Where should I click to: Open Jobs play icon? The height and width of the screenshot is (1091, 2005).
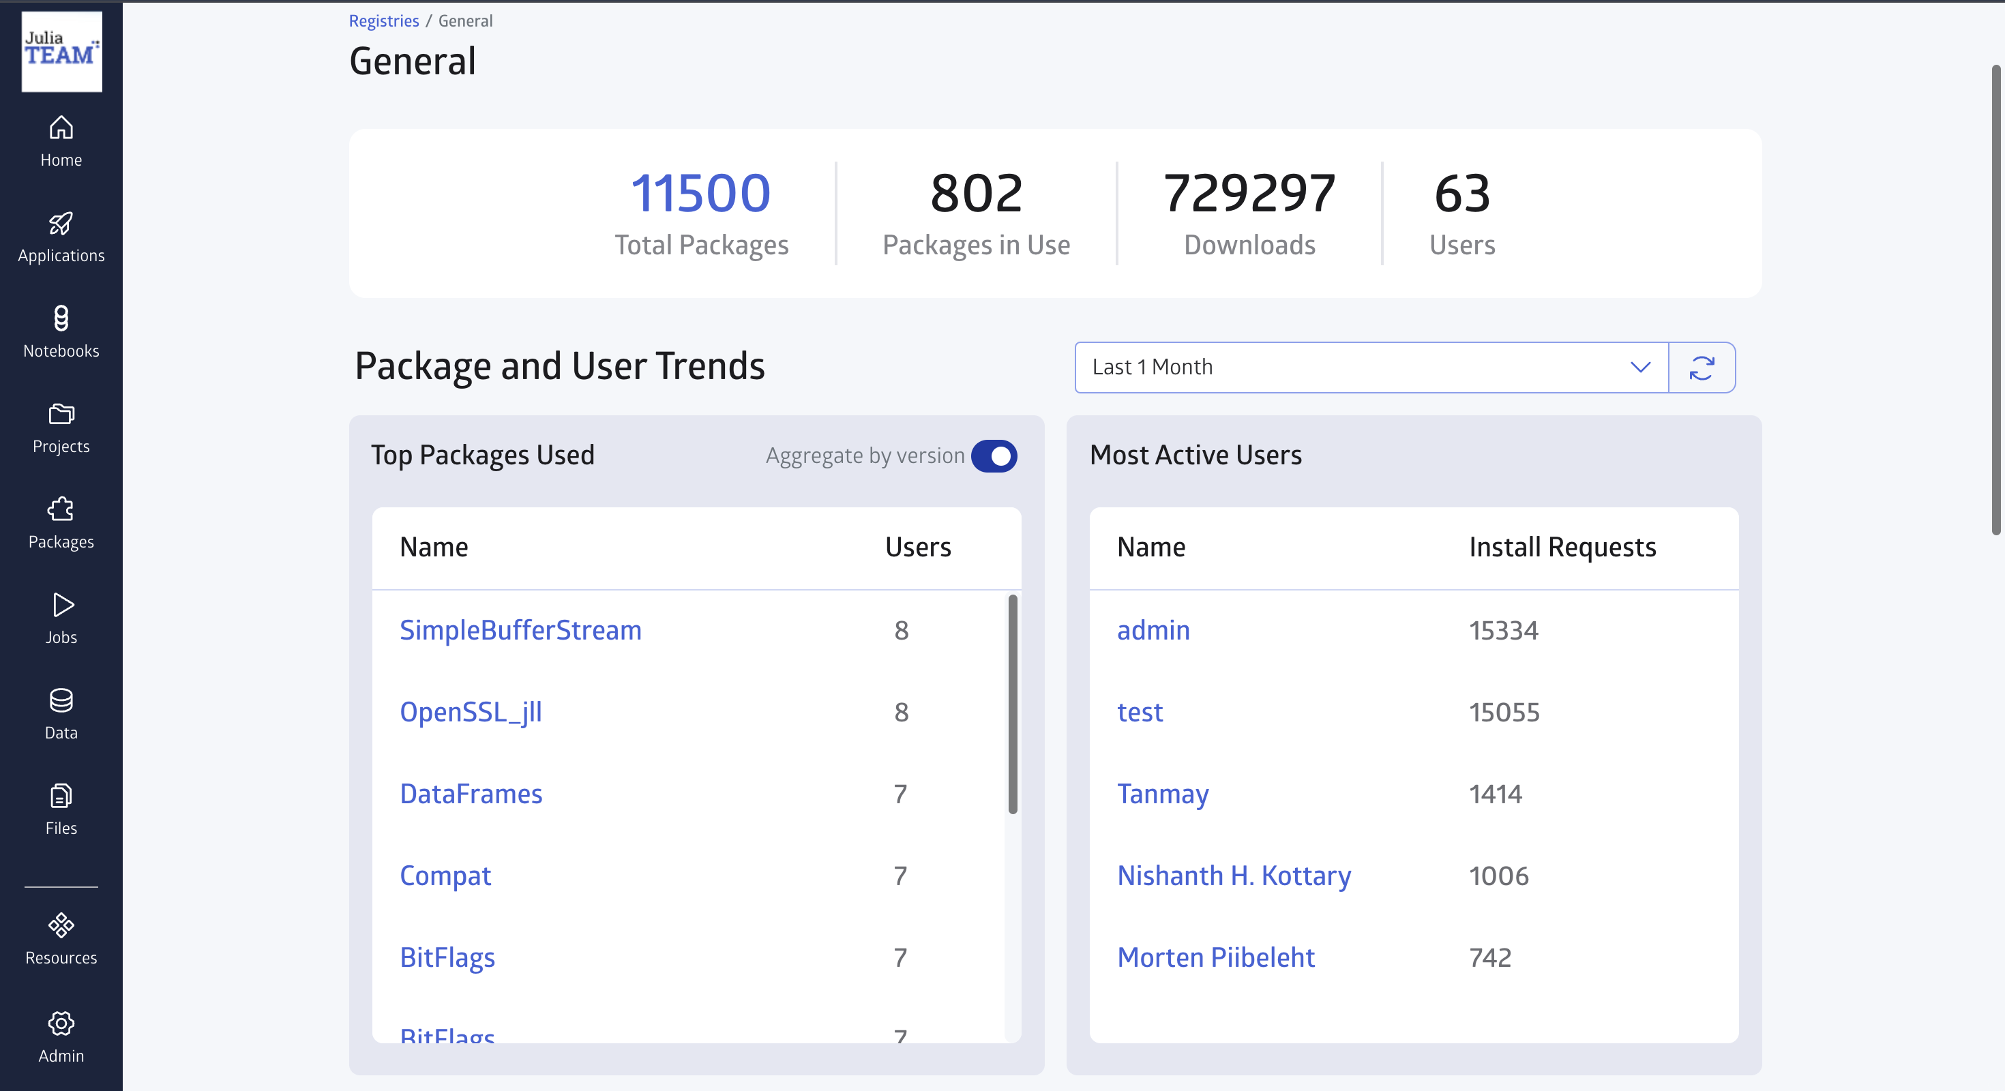[61, 605]
